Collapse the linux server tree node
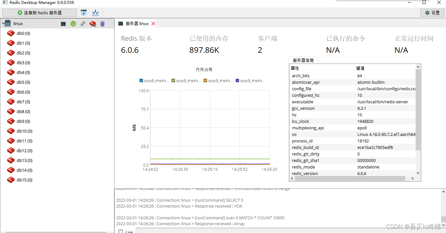The image size is (446, 233). [4, 23]
